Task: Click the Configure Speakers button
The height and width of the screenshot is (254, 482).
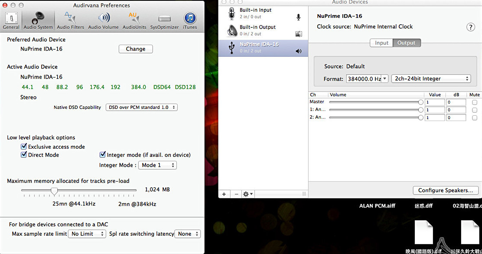Action: point(446,190)
